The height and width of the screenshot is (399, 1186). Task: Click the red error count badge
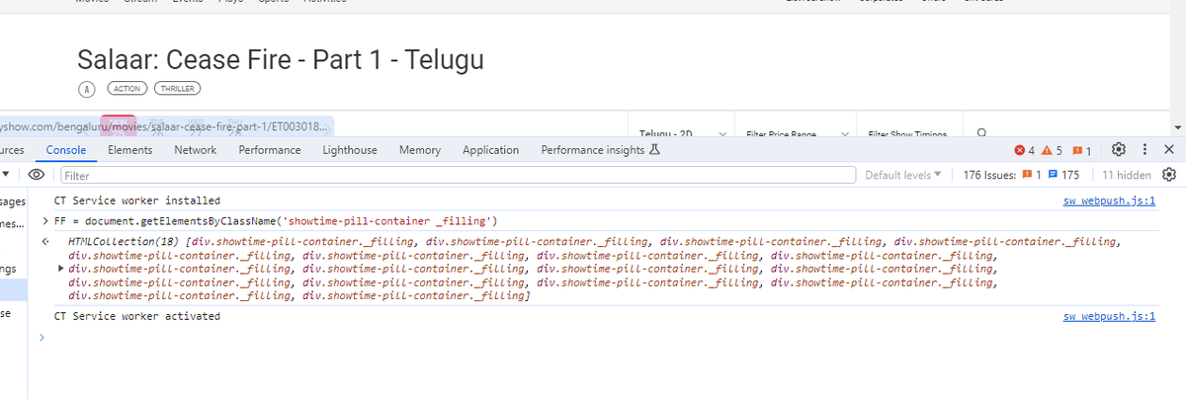(x=1024, y=150)
